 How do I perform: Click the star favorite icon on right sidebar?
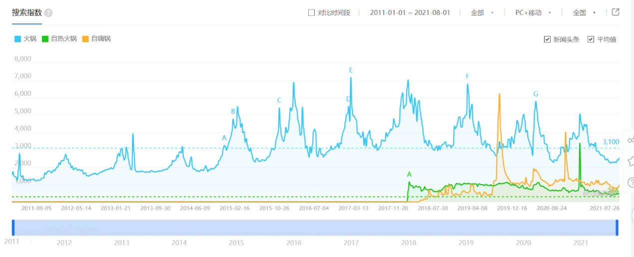(x=631, y=161)
